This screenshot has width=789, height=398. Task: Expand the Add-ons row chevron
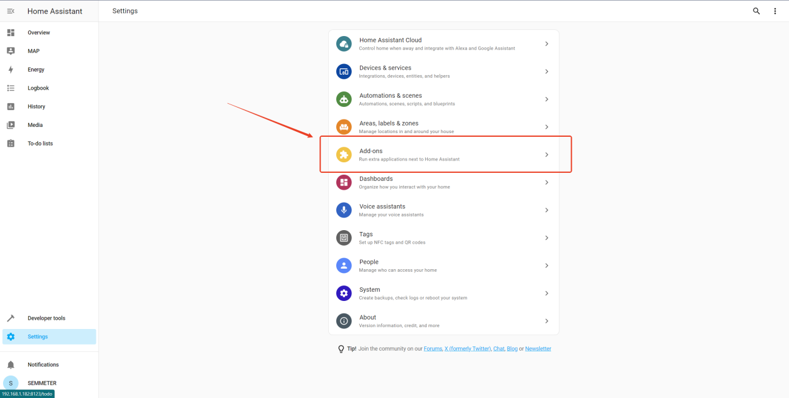(547, 155)
